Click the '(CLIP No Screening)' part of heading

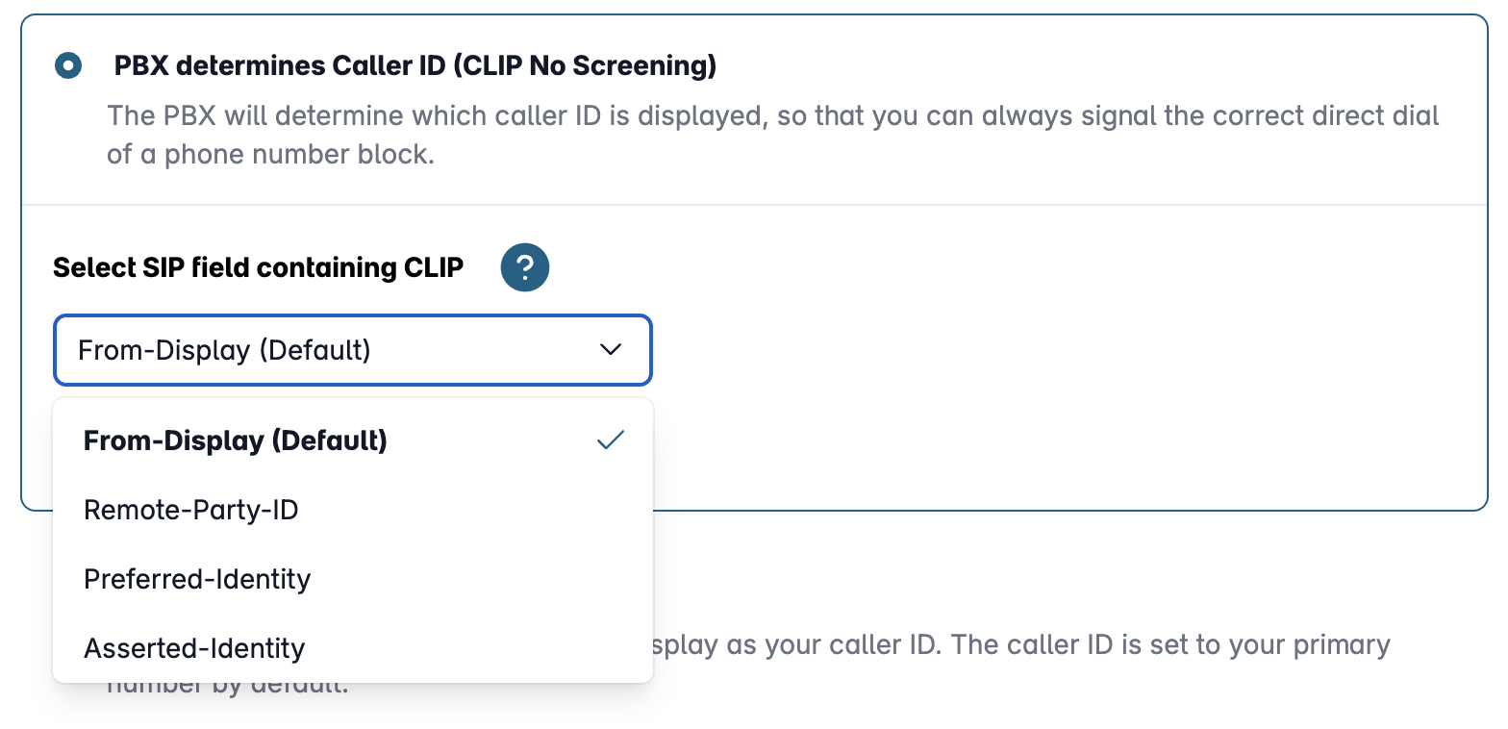tap(586, 66)
